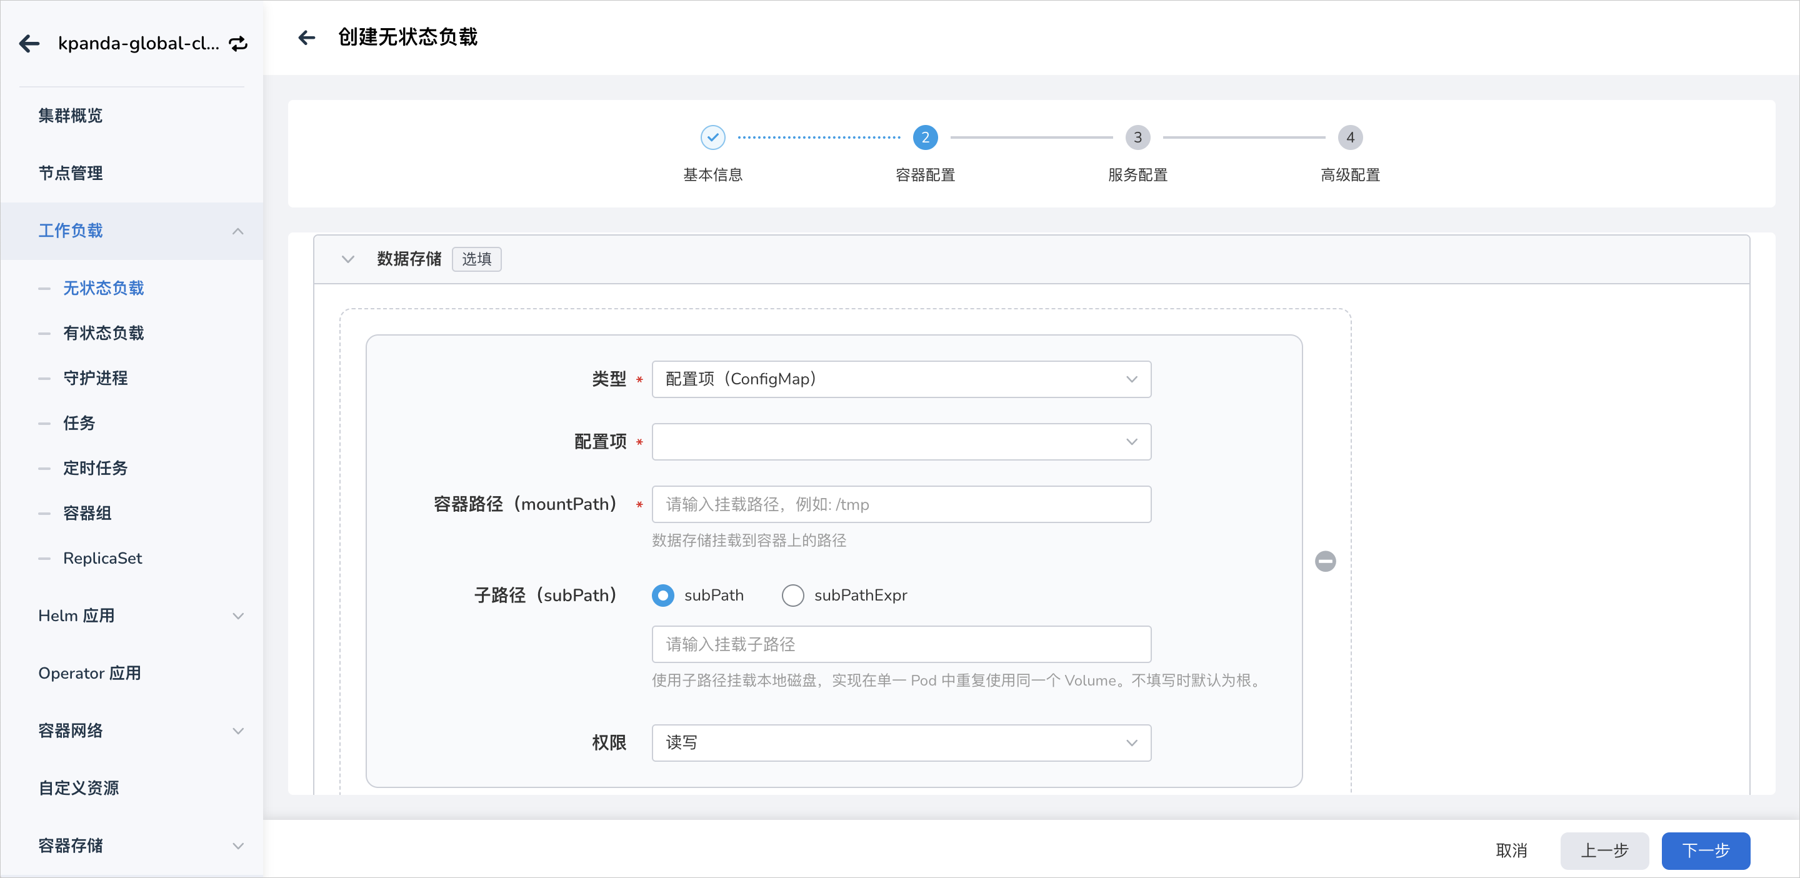Click step 3 服务配置 circle
The image size is (1800, 878).
pyautogui.click(x=1137, y=137)
